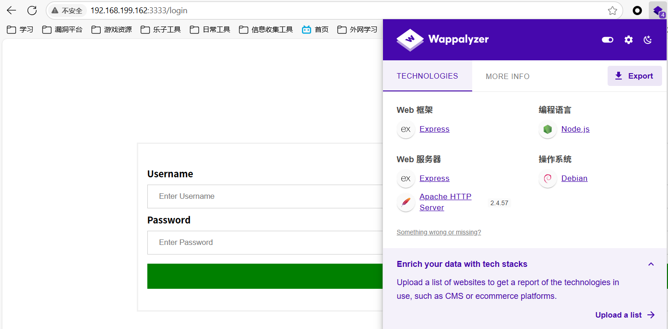The height and width of the screenshot is (329, 668).
Task: Click the 不安全 security warning indicator
Action: 67,11
